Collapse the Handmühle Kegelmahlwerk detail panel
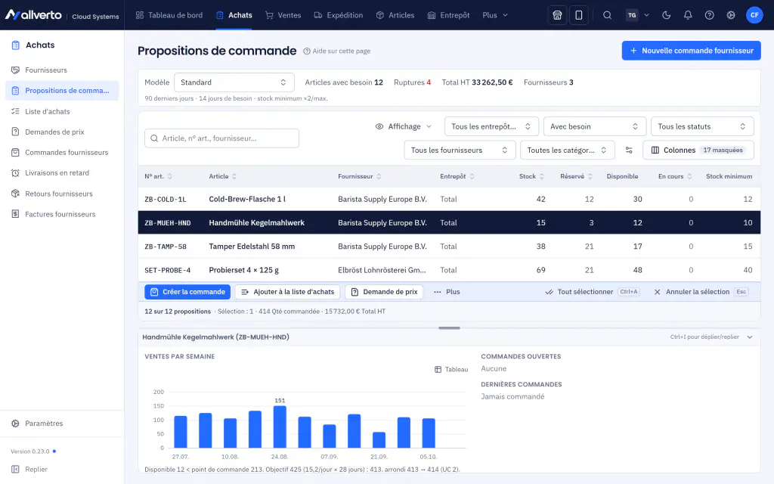Viewport: 774px width, 484px height. point(750,337)
